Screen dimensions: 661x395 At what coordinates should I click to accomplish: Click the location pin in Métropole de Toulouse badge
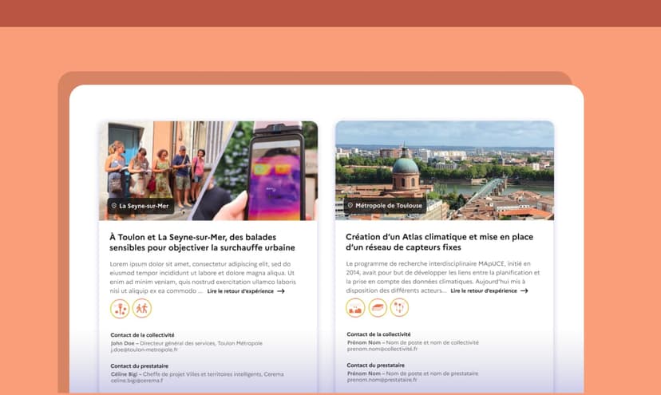coord(350,206)
